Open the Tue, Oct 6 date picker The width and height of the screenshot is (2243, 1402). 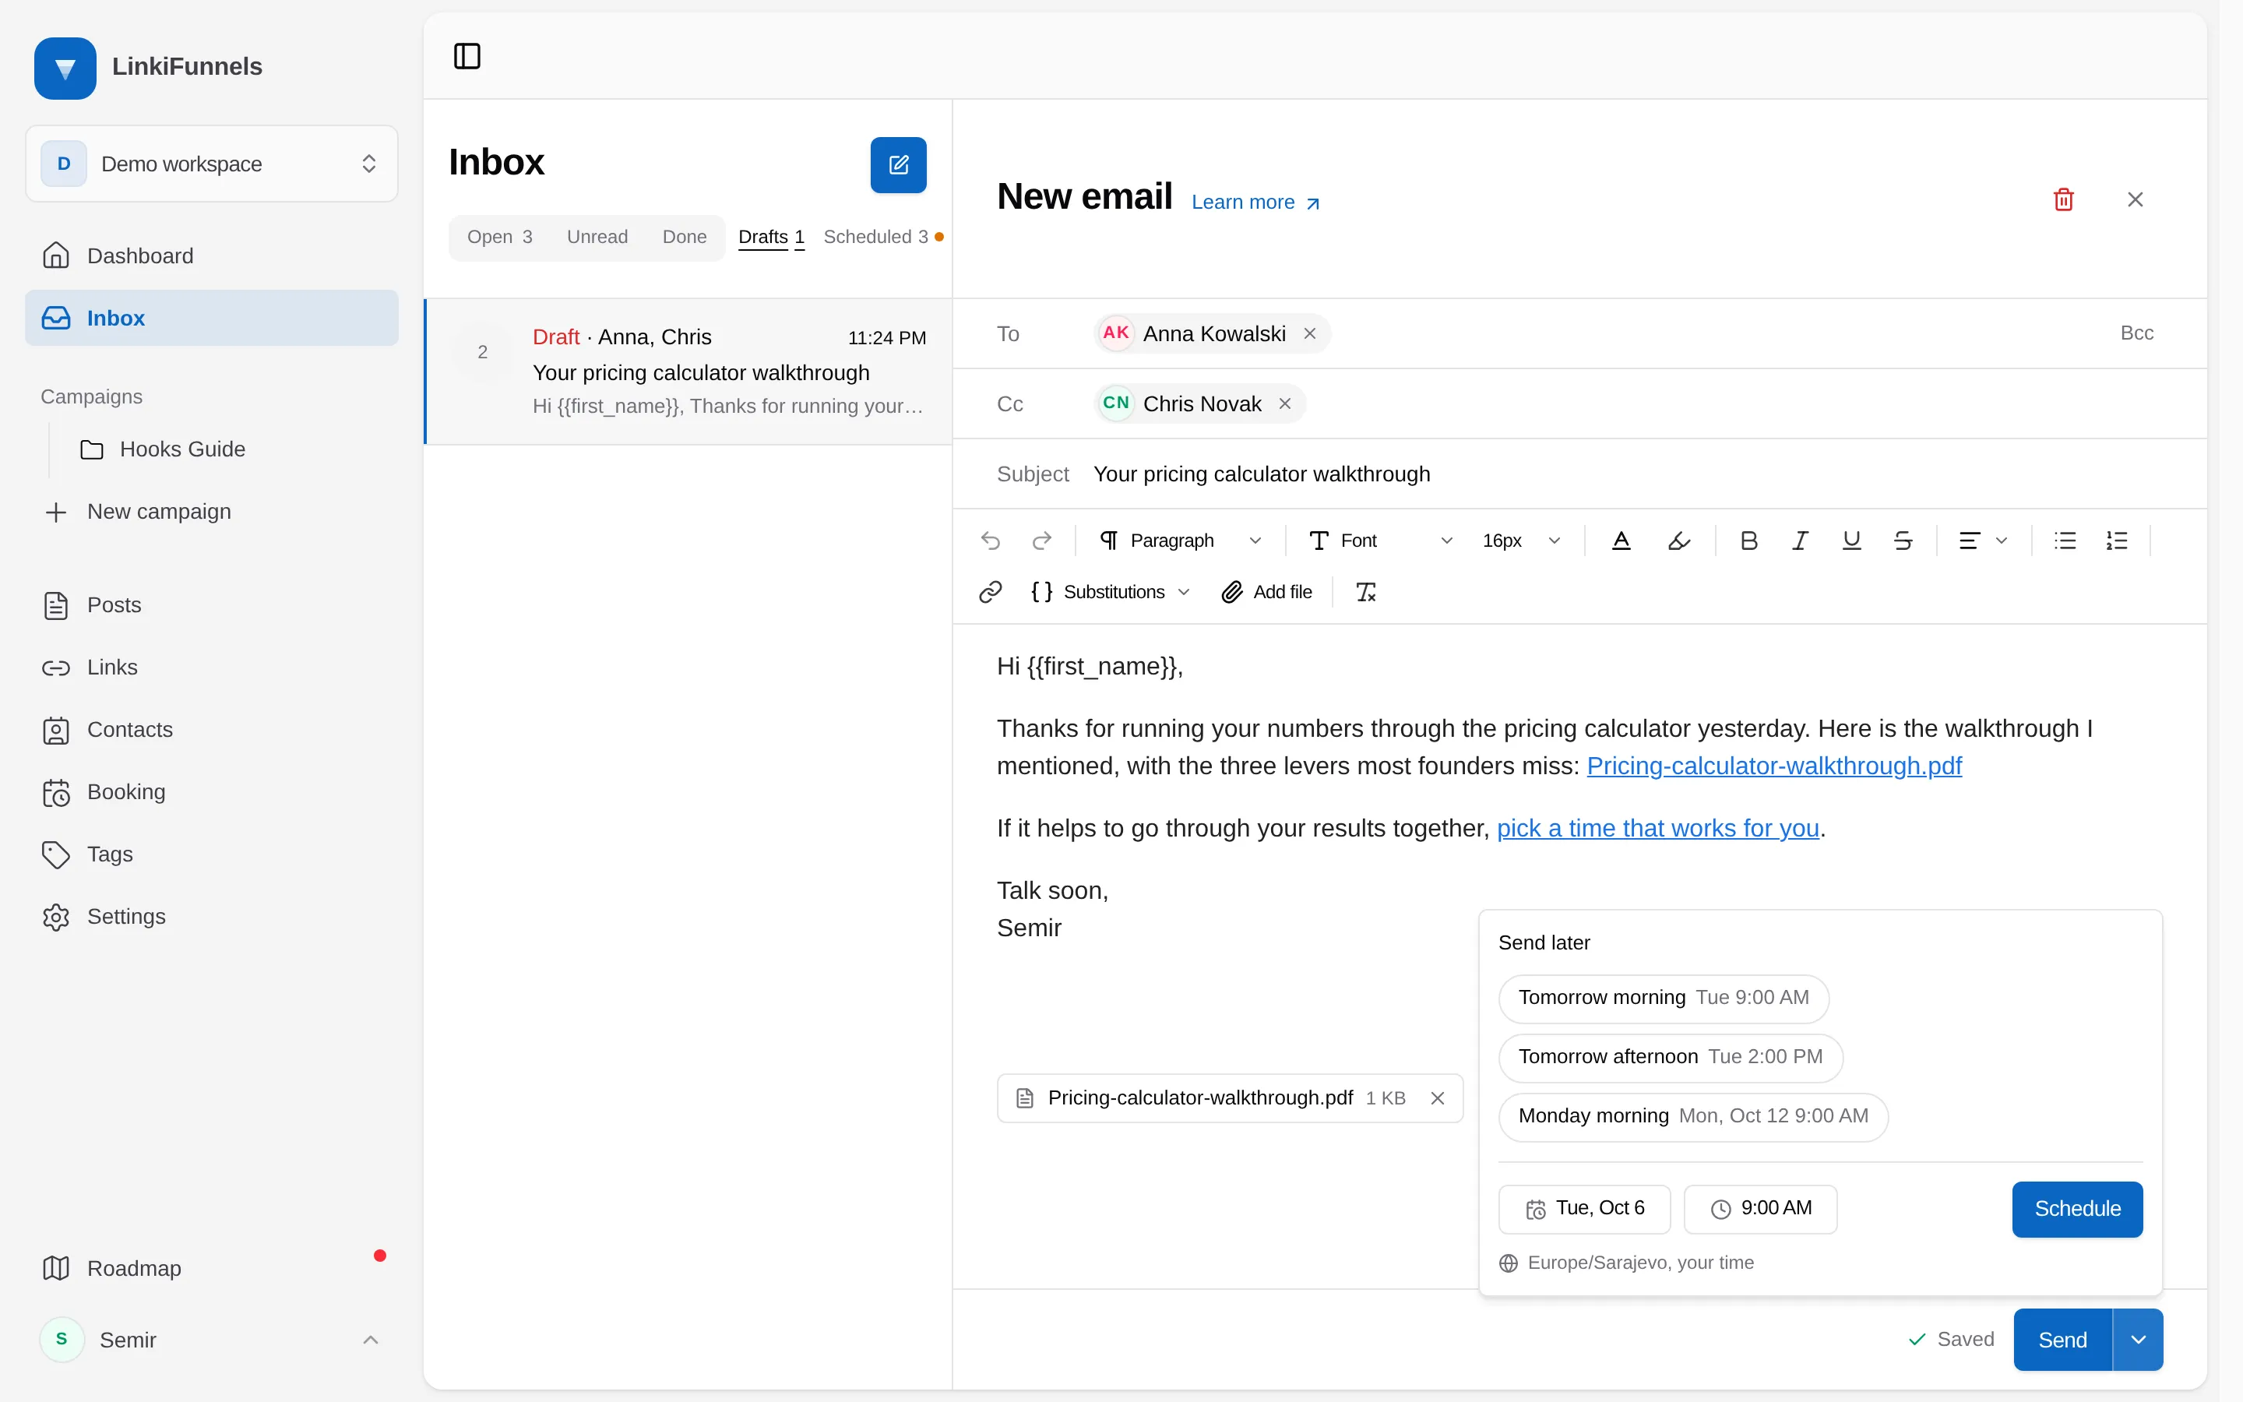point(1584,1209)
